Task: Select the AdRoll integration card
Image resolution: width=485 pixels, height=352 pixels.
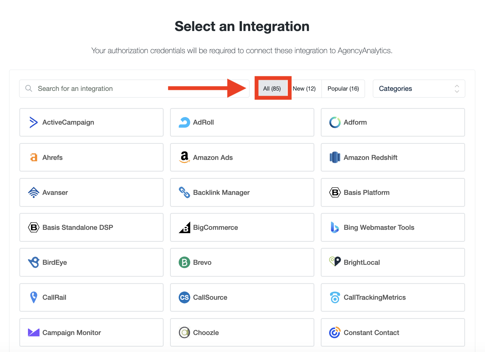Action: [x=242, y=122]
